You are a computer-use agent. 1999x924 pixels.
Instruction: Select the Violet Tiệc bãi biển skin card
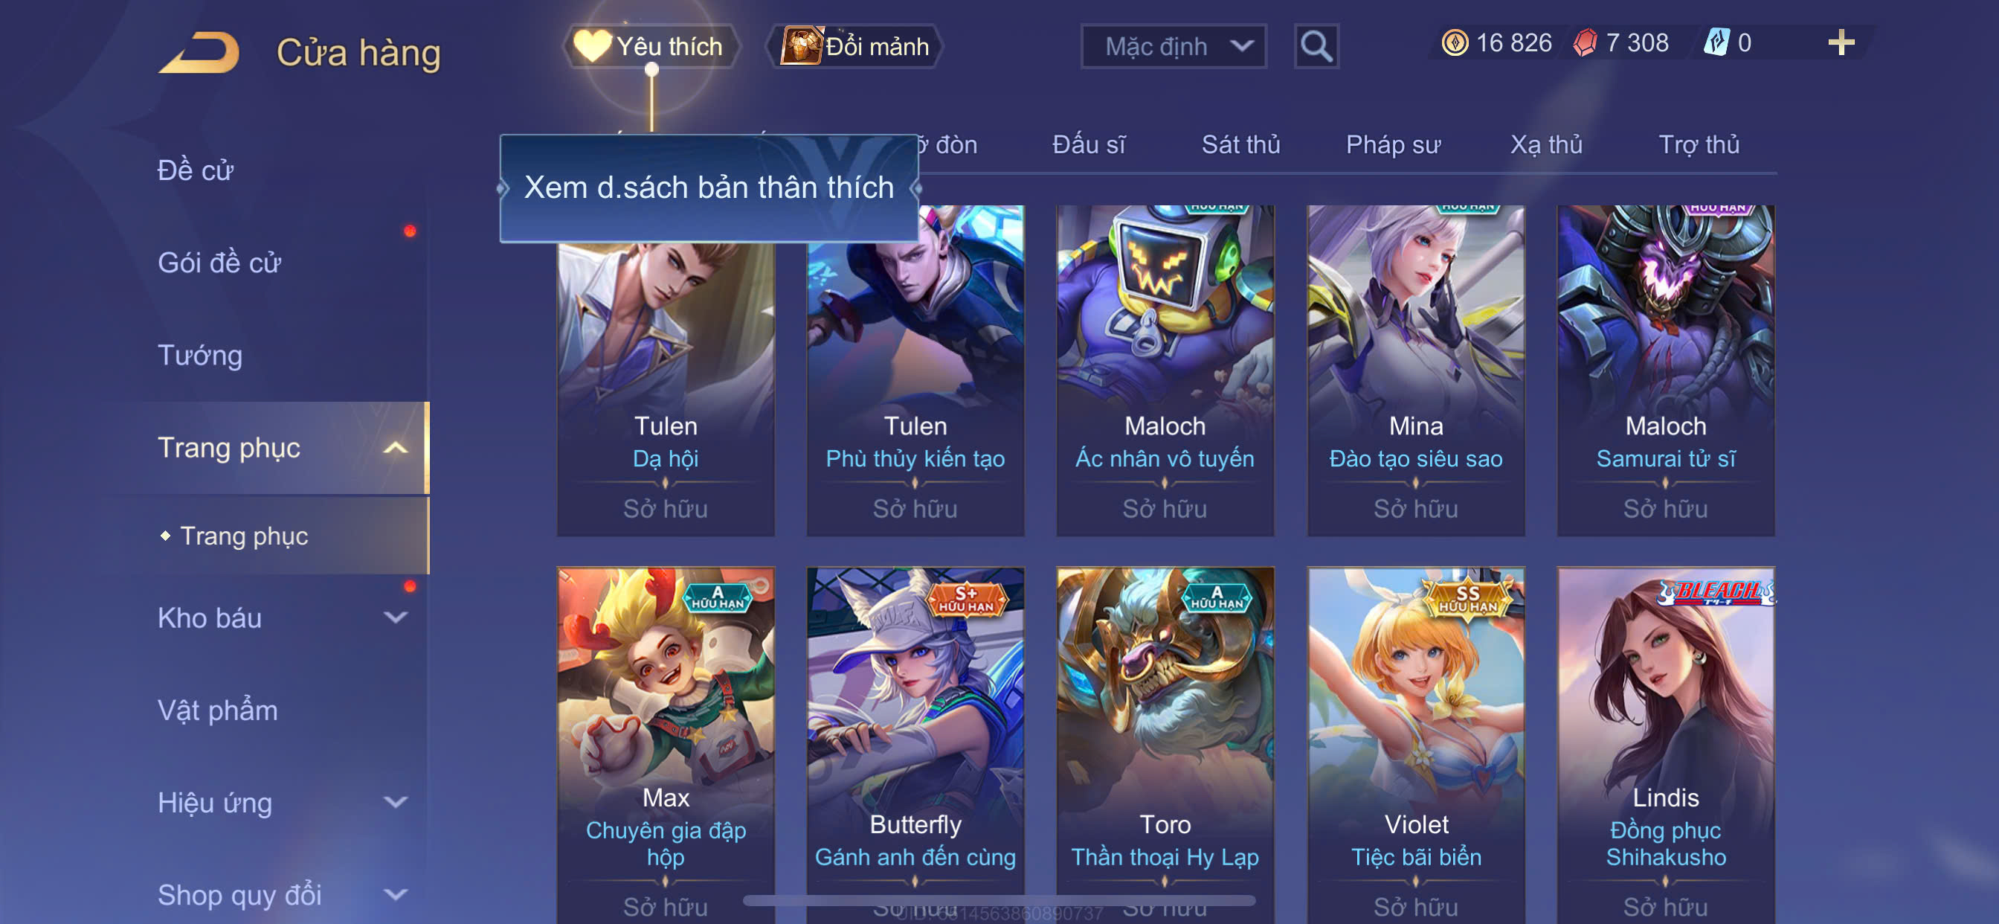[x=1415, y=745]
